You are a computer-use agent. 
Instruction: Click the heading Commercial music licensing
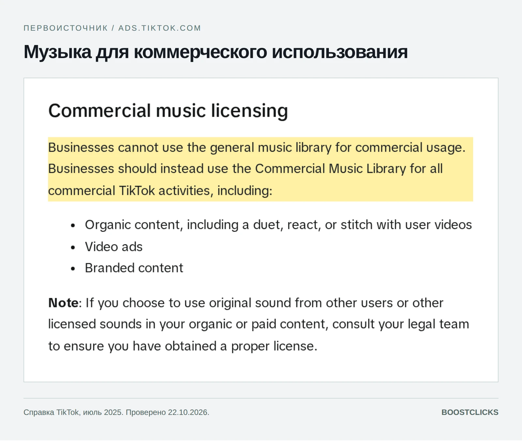tap(168, 111)
